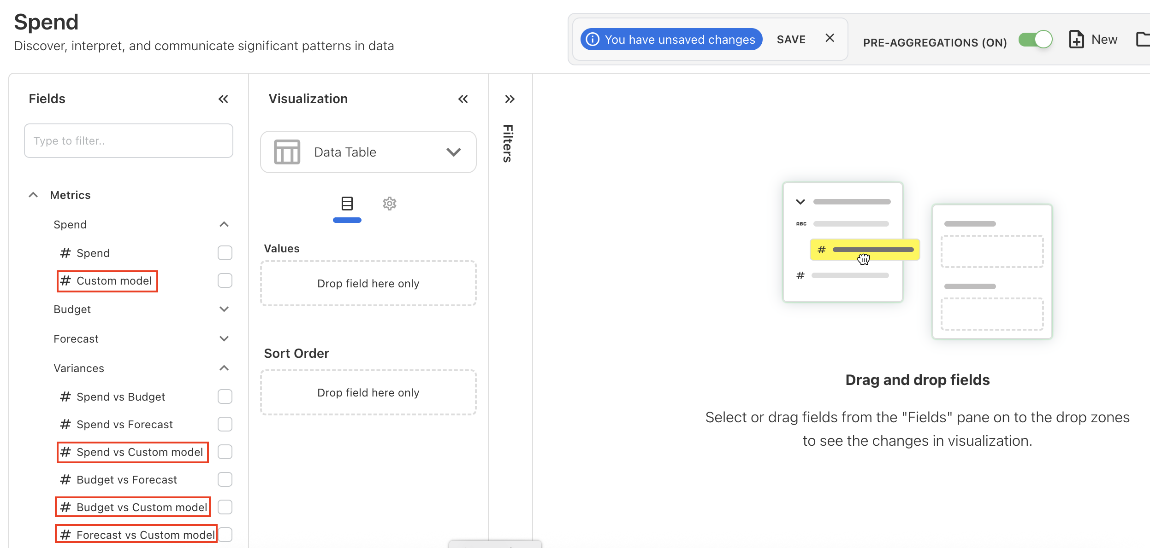Image resolution: width=1150 pixels, height=548 pixels.
Task: Click the New report icon
Action: (1077, 40)
